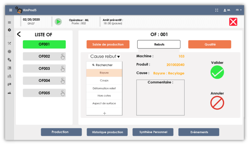Open the bar chart statistics icon
Image resolution: width=249 pixels, height=145 pixels.
9,93
